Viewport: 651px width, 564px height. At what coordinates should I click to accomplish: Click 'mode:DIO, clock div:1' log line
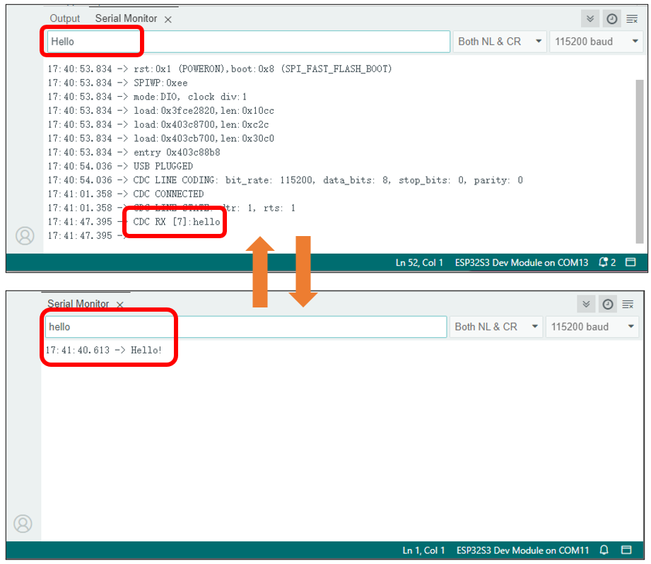[148, 97]
